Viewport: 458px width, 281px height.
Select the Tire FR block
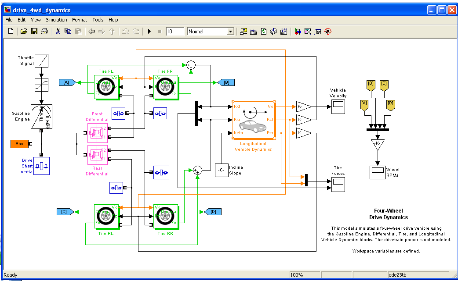[x=166, y=87]
